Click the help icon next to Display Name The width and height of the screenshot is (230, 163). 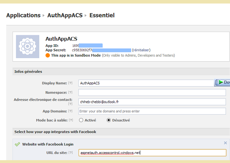tap(70, 83)
